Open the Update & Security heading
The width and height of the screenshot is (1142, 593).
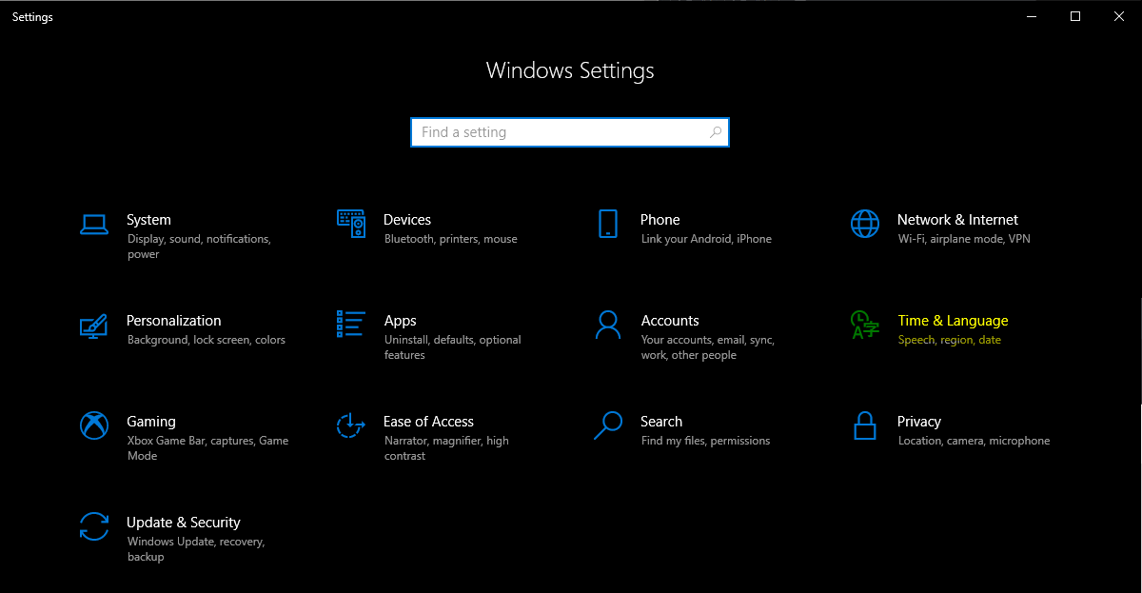tap(184, 523)
